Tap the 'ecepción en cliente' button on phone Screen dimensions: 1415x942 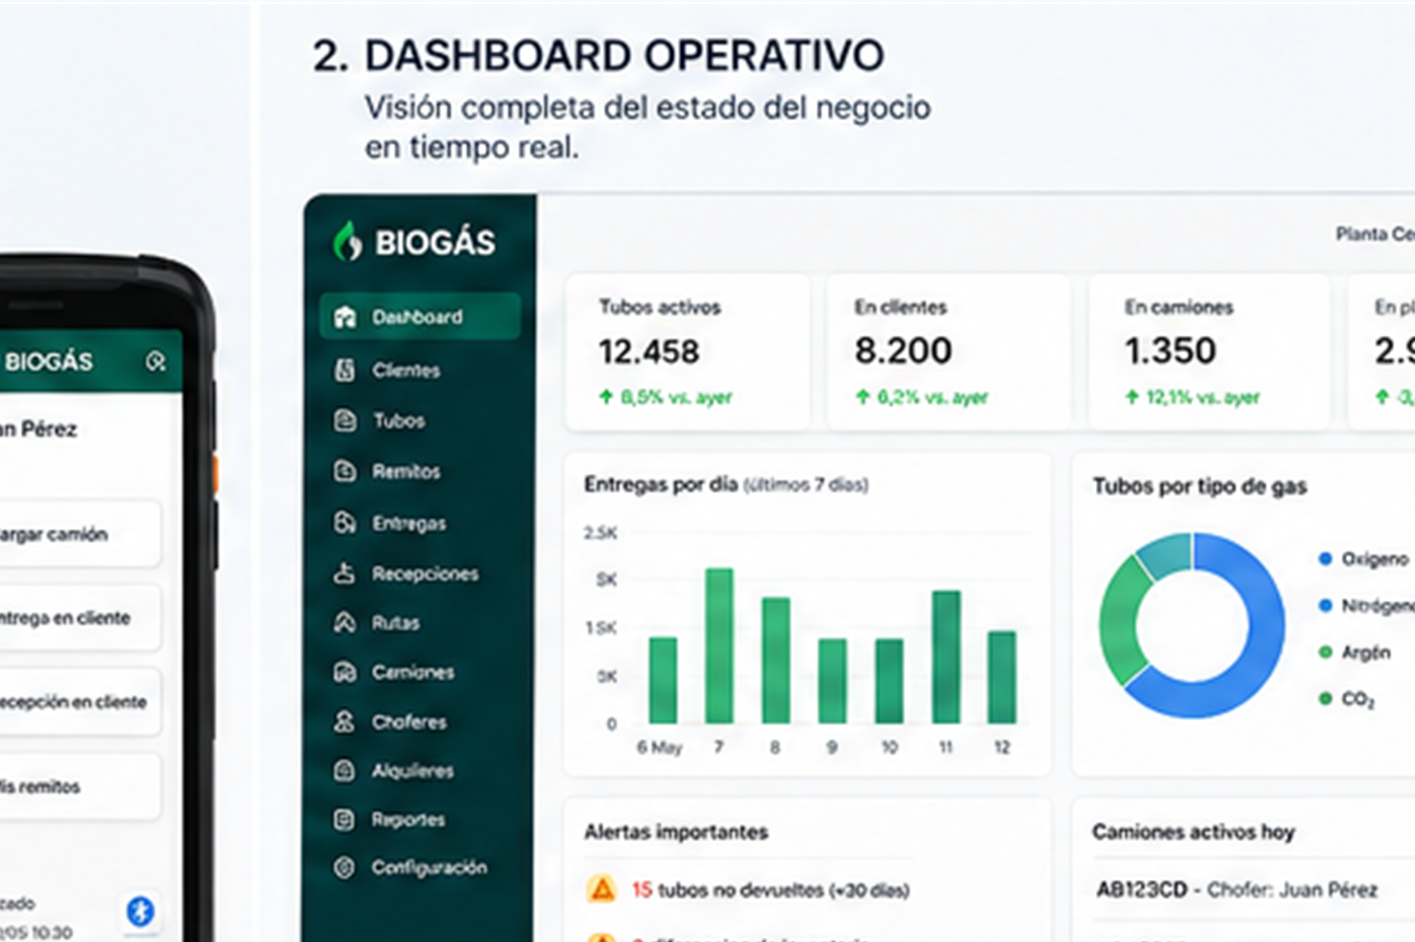[x=79, y=702]
